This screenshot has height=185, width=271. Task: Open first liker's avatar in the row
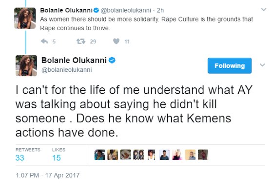[x=100, y=155]
